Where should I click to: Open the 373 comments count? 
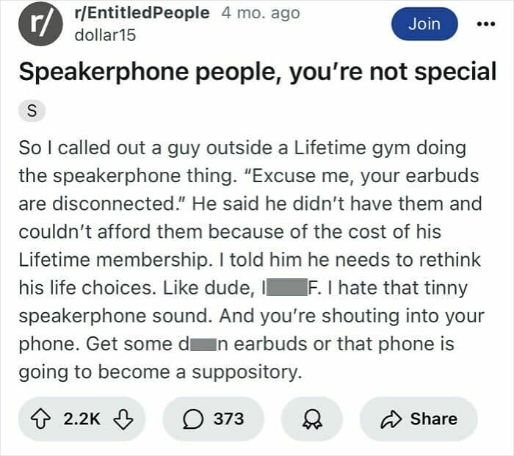228,419
